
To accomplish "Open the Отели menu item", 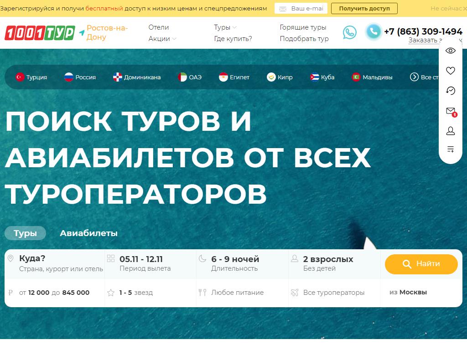I will coord(158,27).
